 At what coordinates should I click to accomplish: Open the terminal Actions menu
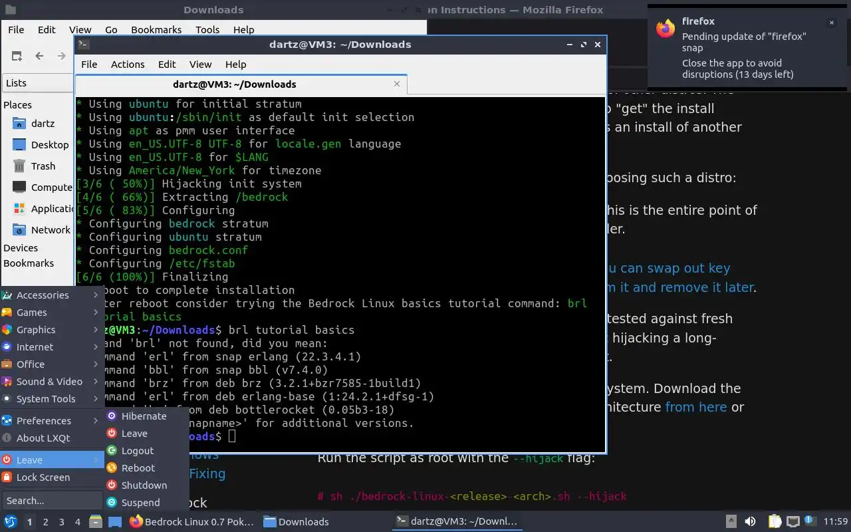128,65
